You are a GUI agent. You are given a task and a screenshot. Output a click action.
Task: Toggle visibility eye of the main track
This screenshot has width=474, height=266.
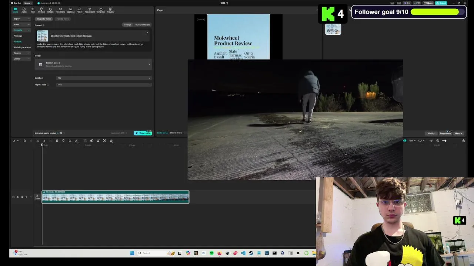click(x=22, y=197)
